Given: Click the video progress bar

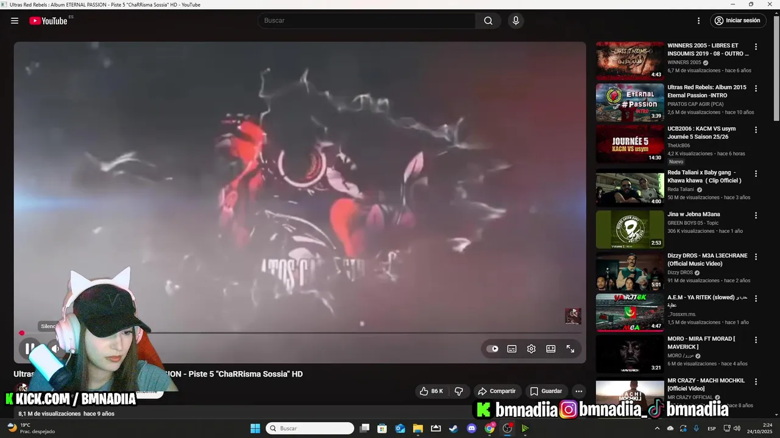Looking at the screenshot, I should click(300, 333).
